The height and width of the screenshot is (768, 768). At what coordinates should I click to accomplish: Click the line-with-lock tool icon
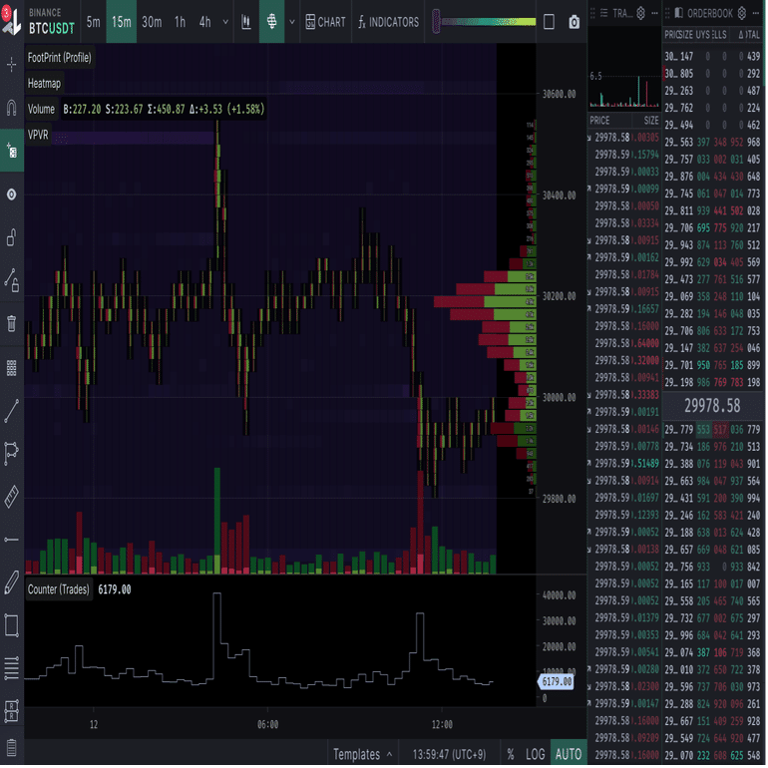tap(11, 280)
